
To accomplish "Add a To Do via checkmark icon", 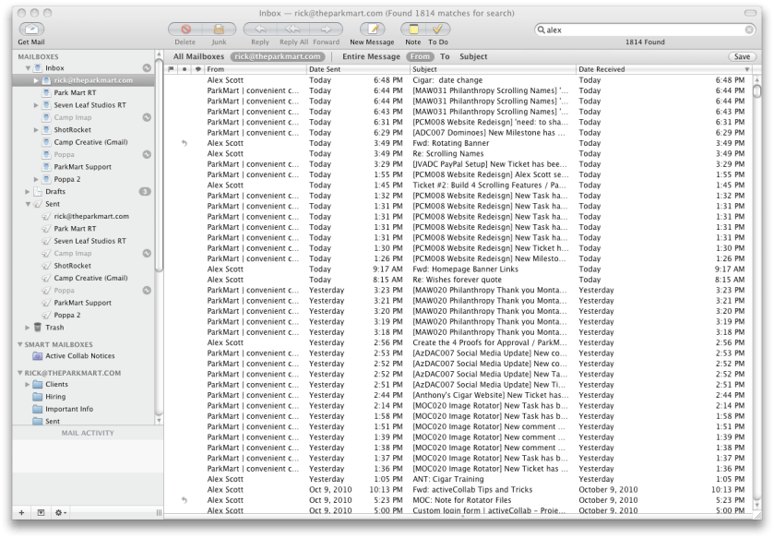I will tap(437, 30).
